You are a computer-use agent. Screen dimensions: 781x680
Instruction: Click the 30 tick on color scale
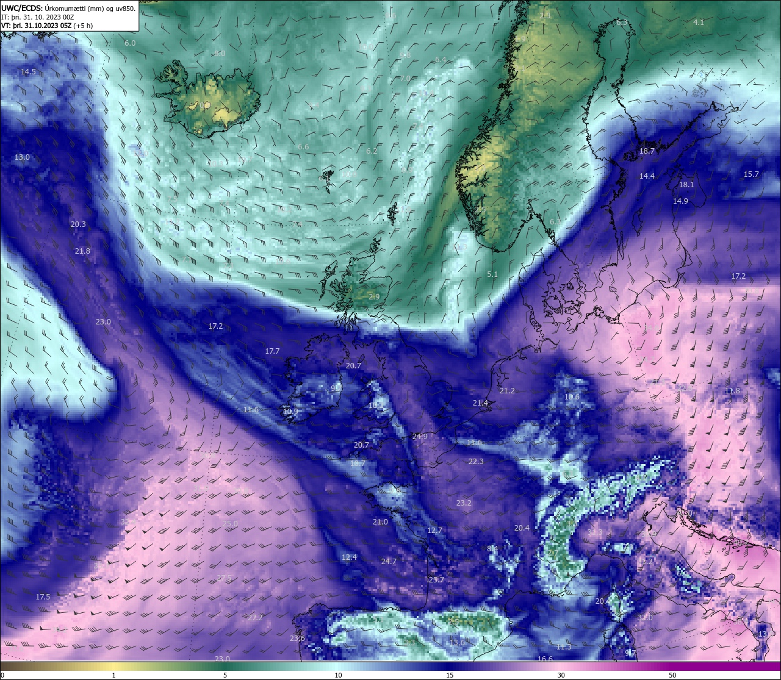click(561, 675)
